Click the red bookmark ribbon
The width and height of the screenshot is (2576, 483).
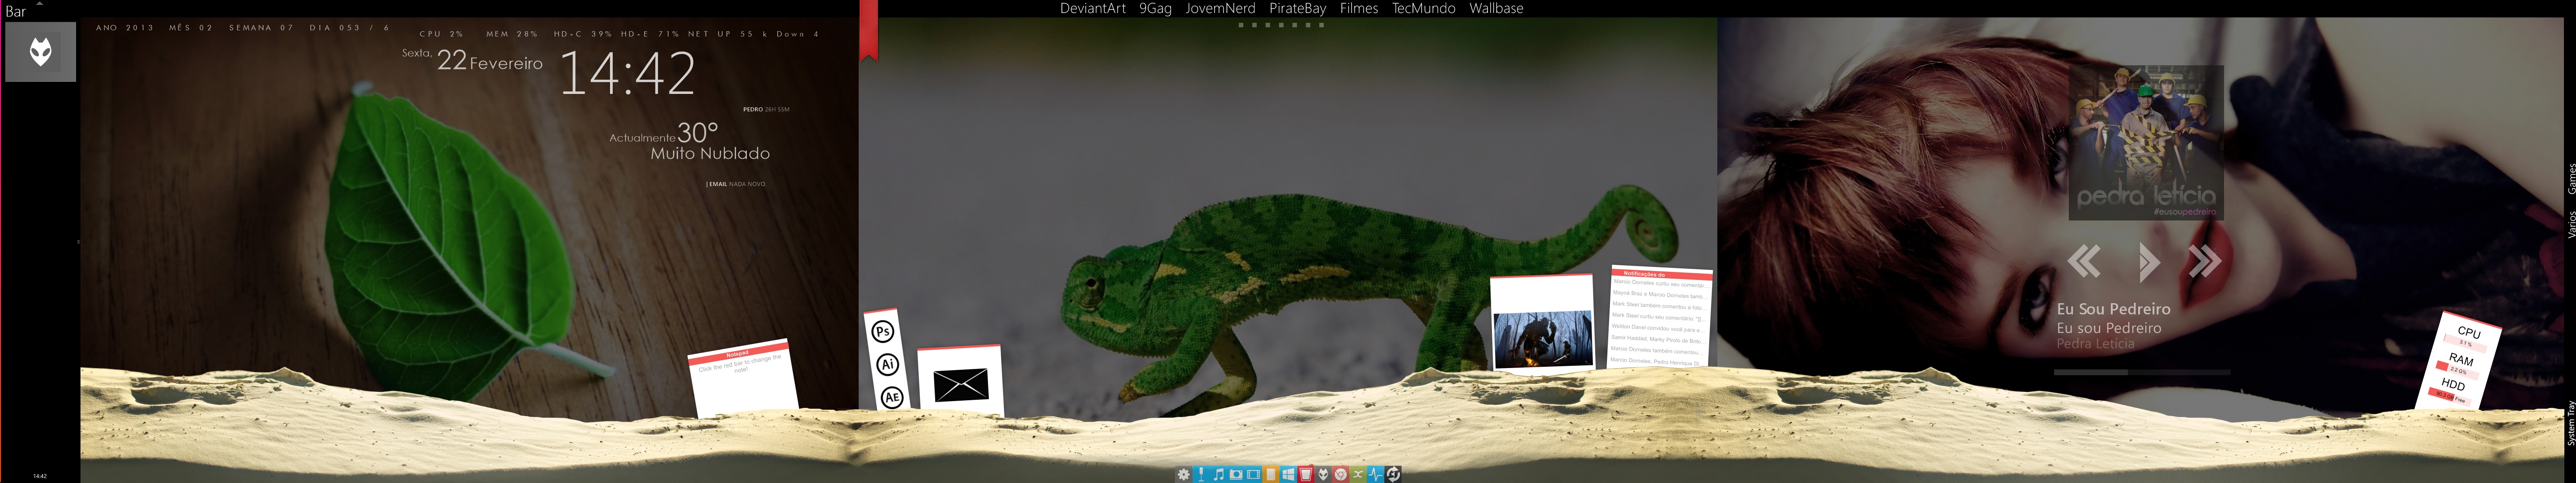point(868,30)
